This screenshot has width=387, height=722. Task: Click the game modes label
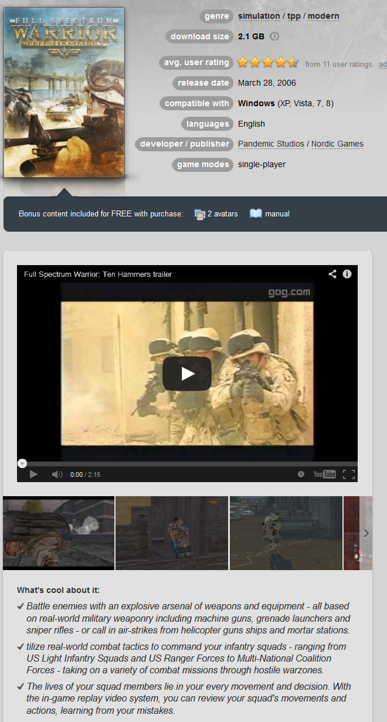[203, 164]
